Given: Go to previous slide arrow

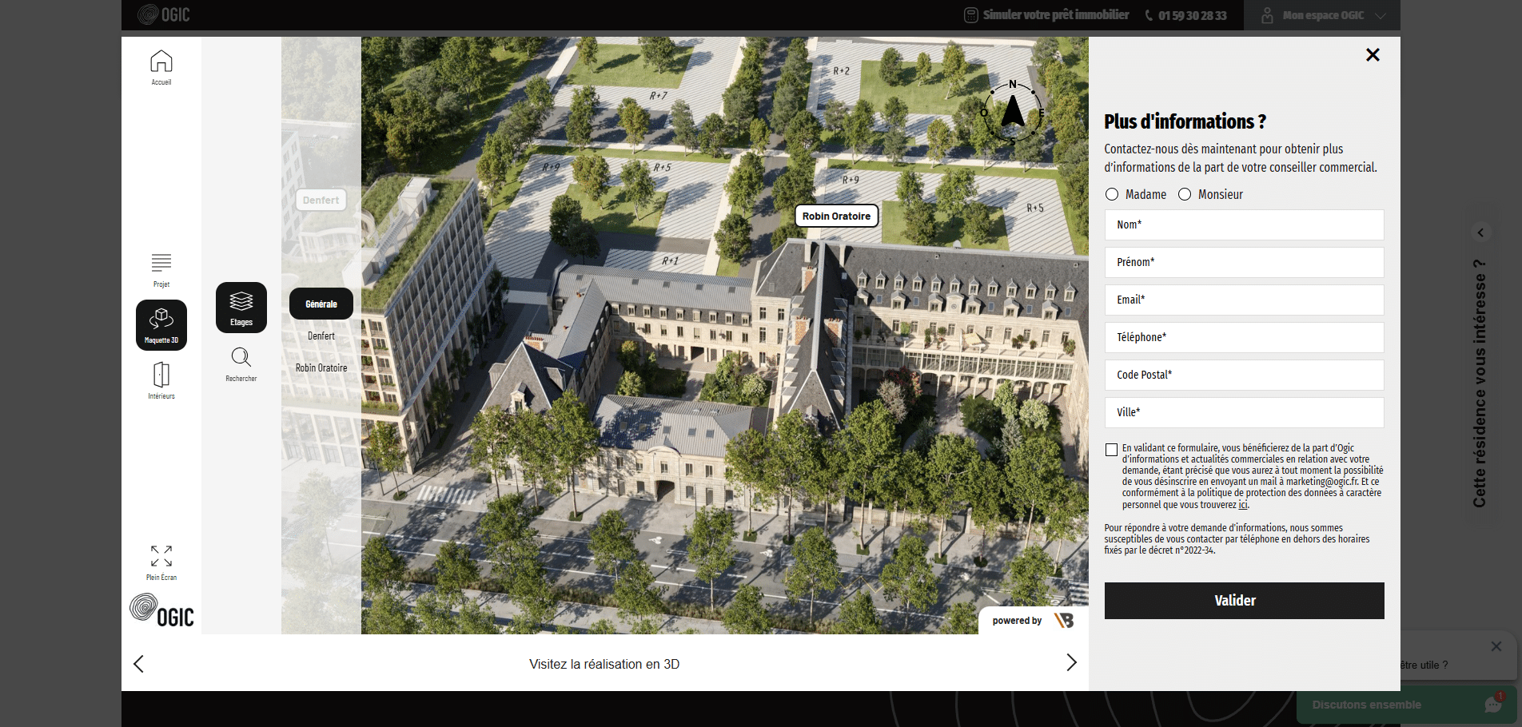Looking at the screenshot, I should click(x=138, y=664).
